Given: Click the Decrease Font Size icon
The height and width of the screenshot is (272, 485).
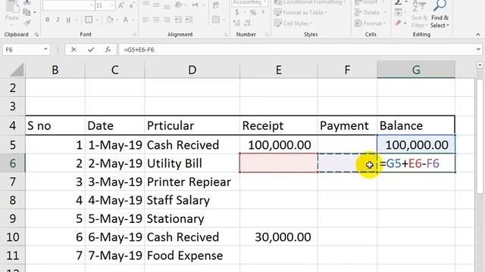Looking at the screenshot, I should (131, 5).
